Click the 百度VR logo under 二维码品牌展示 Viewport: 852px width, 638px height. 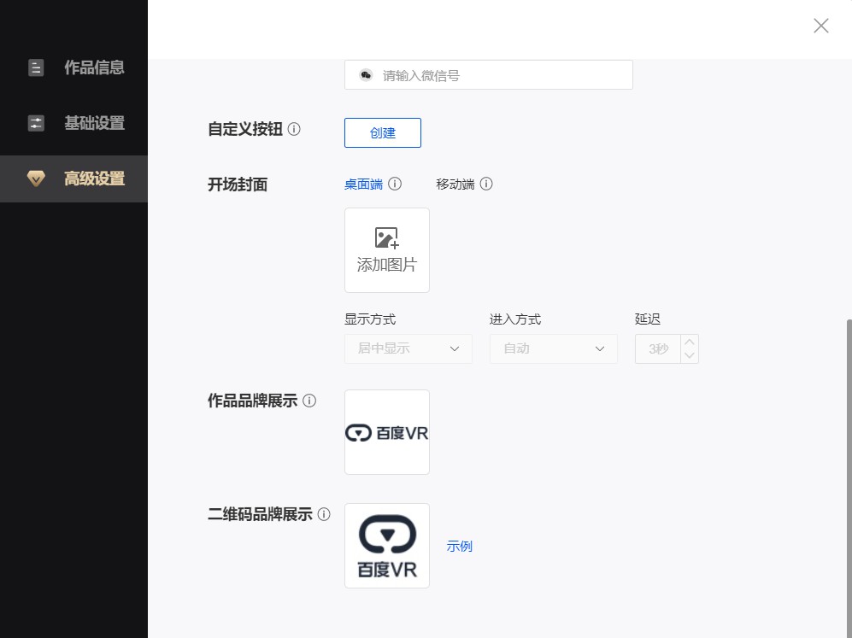pyautogui.click(x=387, y=546)
